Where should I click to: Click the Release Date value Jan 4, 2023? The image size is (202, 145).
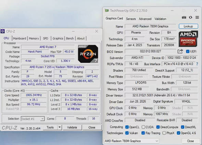[x=135, y=45]
